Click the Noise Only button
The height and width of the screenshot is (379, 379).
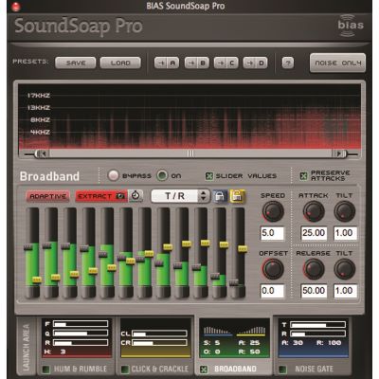tap(337, 63)
